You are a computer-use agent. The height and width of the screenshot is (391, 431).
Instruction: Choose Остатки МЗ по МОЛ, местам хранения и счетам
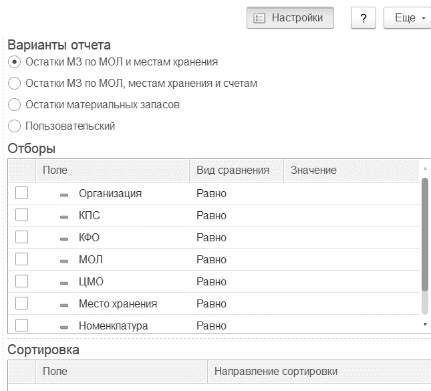(x=14, y=84)
